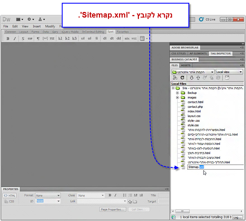Select HTML mode in Properties
Image resolution: width=246 pixels, height=221 pixels.
click(x=10, y=196)
